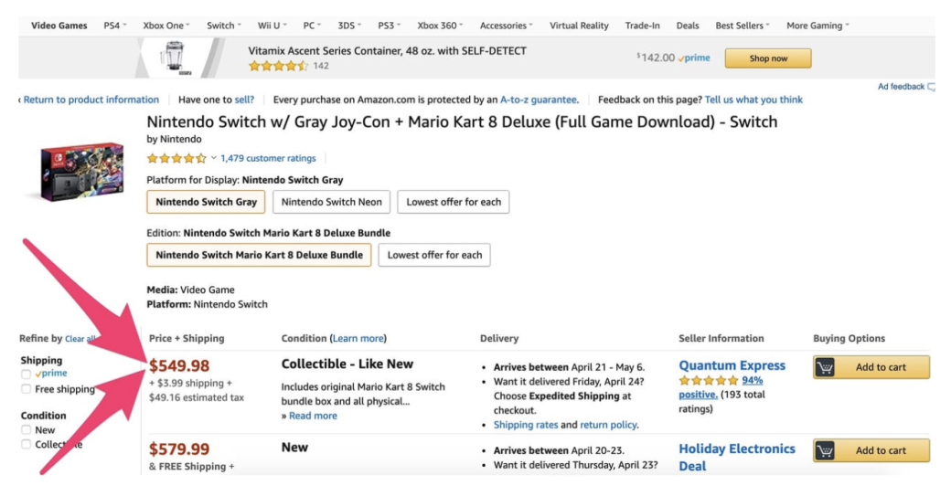Click cart icon on Quantum Express offer
This screenshot has height=496, width=951.
pos(826,367)
